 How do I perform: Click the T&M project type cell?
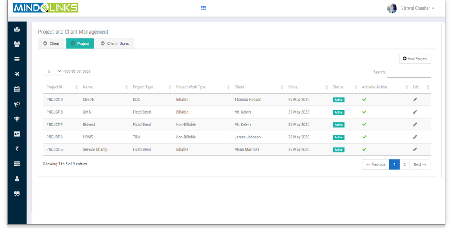pos(137,137)
